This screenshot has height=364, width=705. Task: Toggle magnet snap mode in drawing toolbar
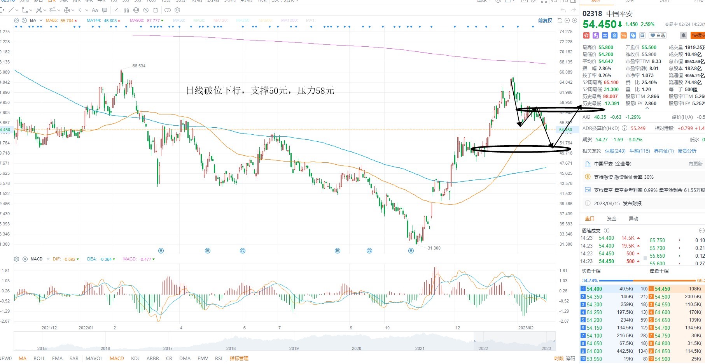(126, 10)
